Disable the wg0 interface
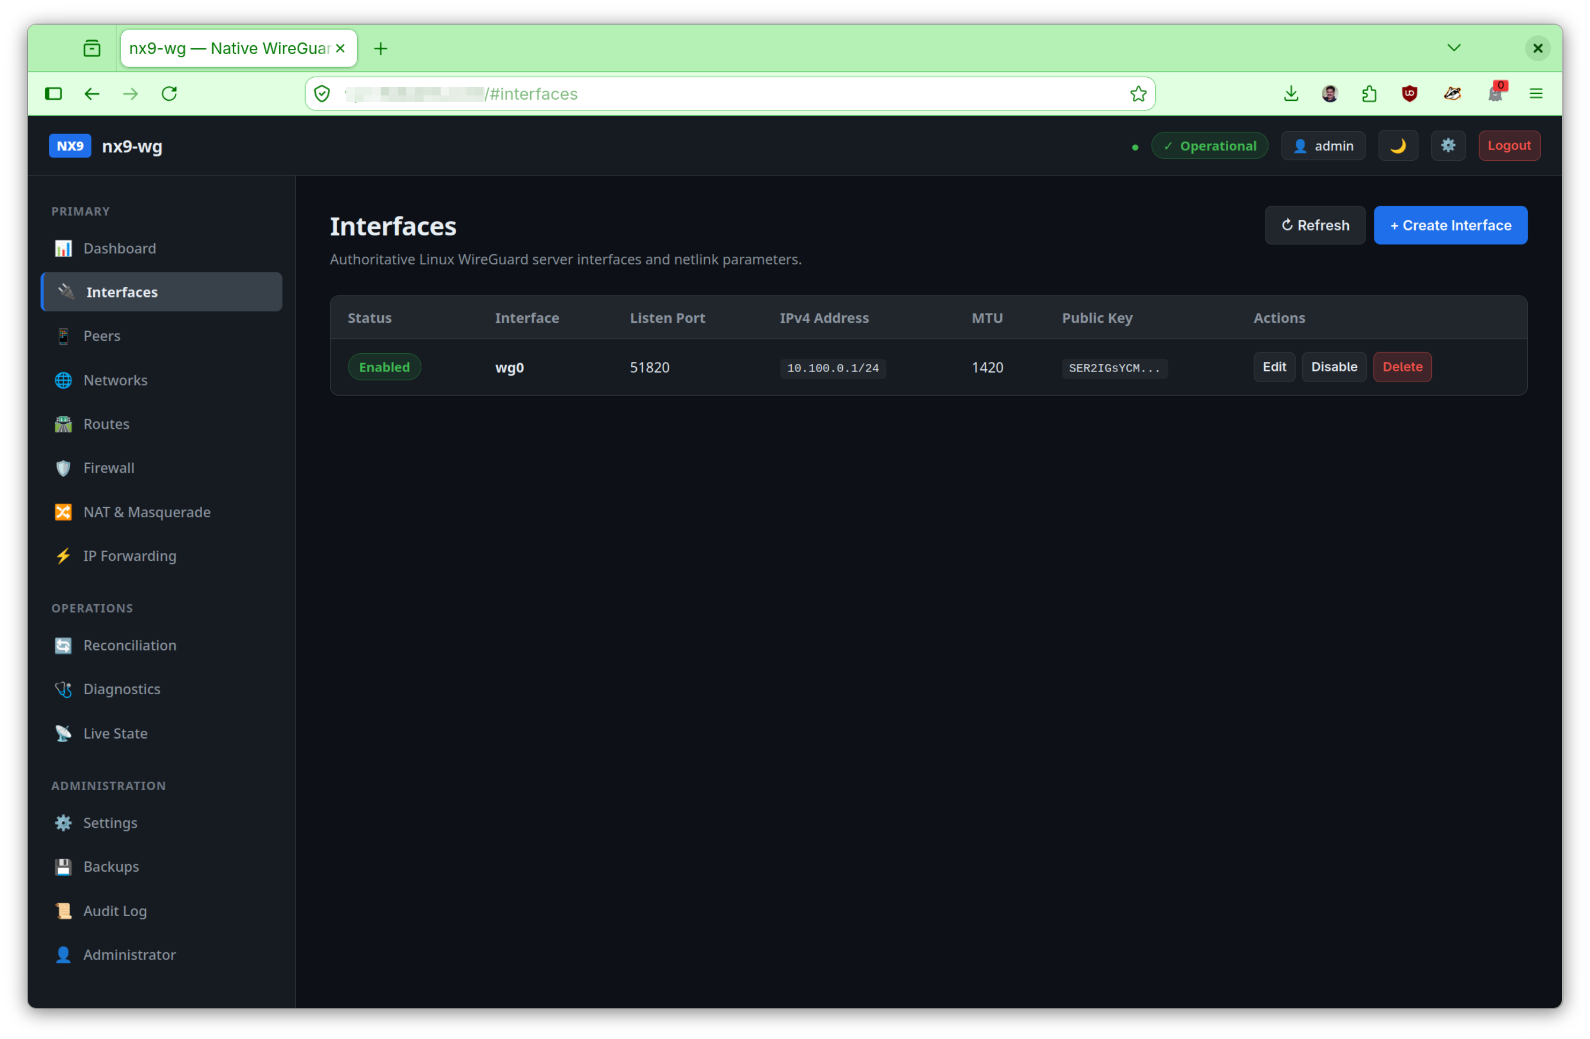Viewport: 1590px width, 1039px height. click(x=1333, y=367)
